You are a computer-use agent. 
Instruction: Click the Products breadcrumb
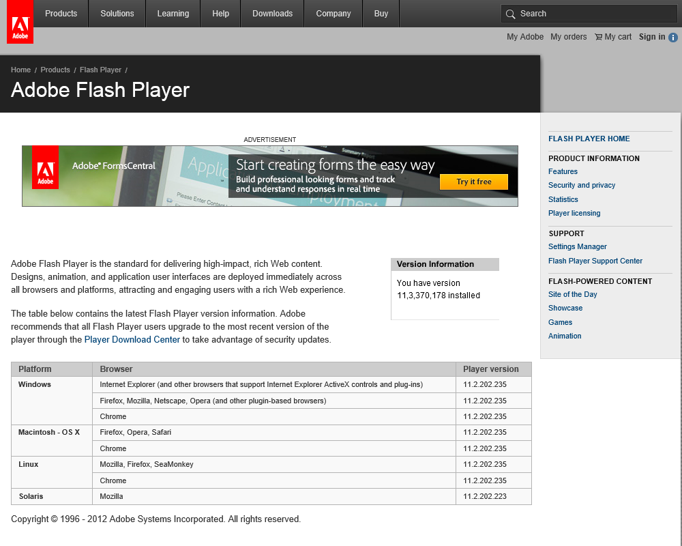point(55,70)
